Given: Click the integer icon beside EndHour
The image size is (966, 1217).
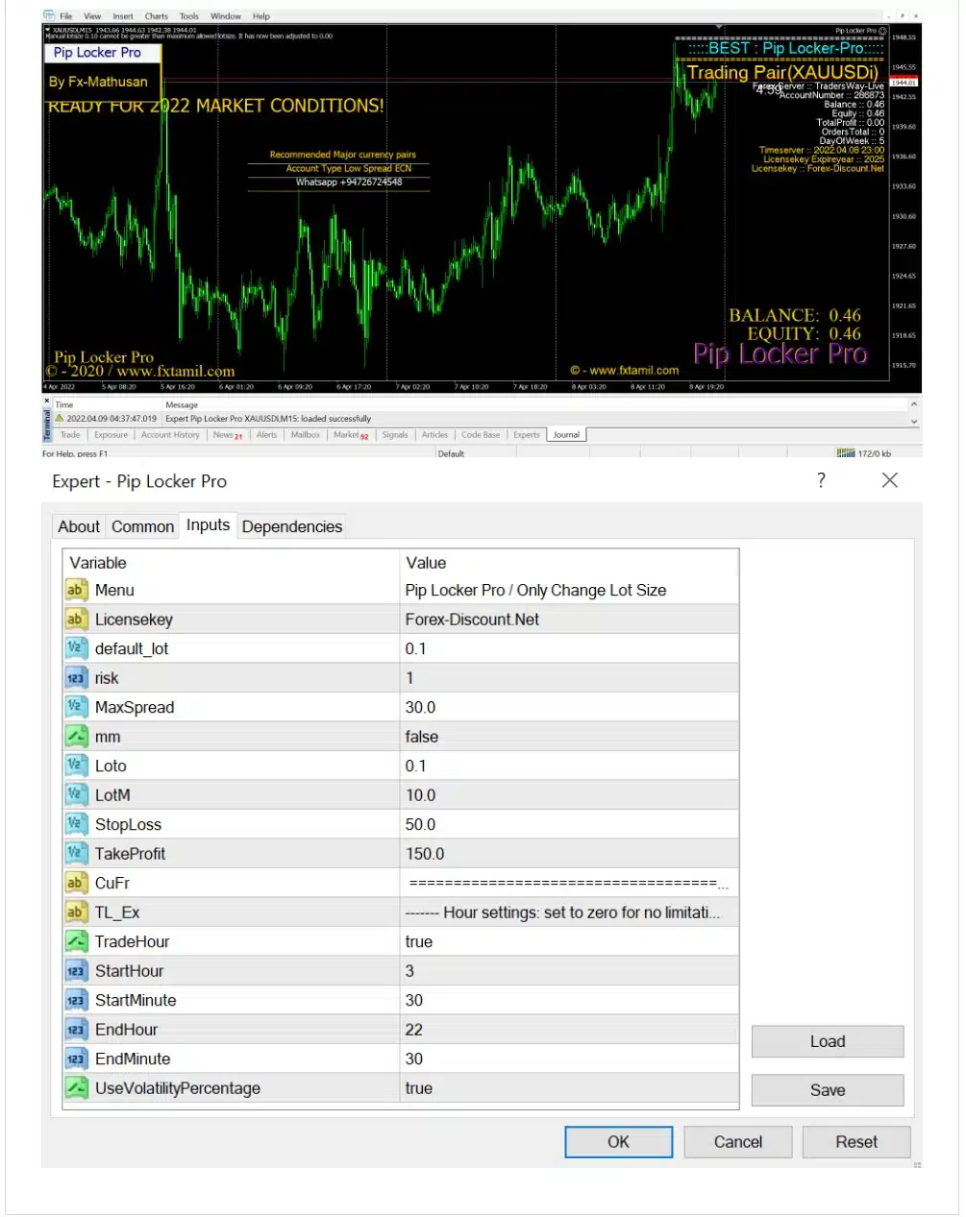Looking at the screenshot, I should 75,1030.
